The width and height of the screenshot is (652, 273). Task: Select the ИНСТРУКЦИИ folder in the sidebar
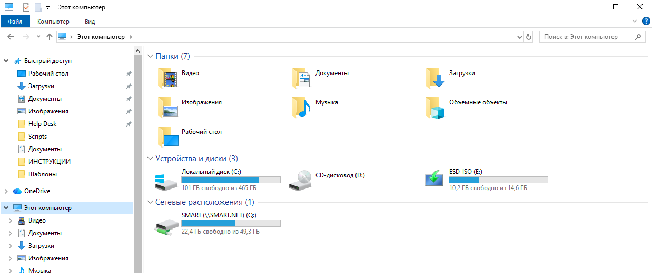click(x=49, y=162)
